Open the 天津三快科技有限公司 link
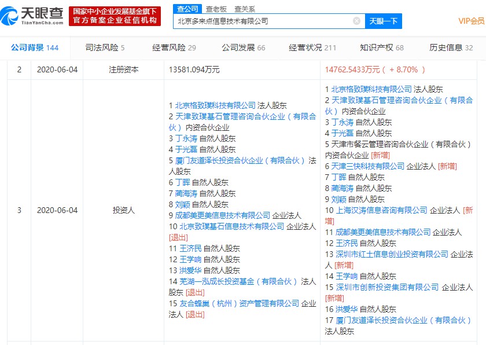Screen dimensions: 486x345 [x=368, y=167]
